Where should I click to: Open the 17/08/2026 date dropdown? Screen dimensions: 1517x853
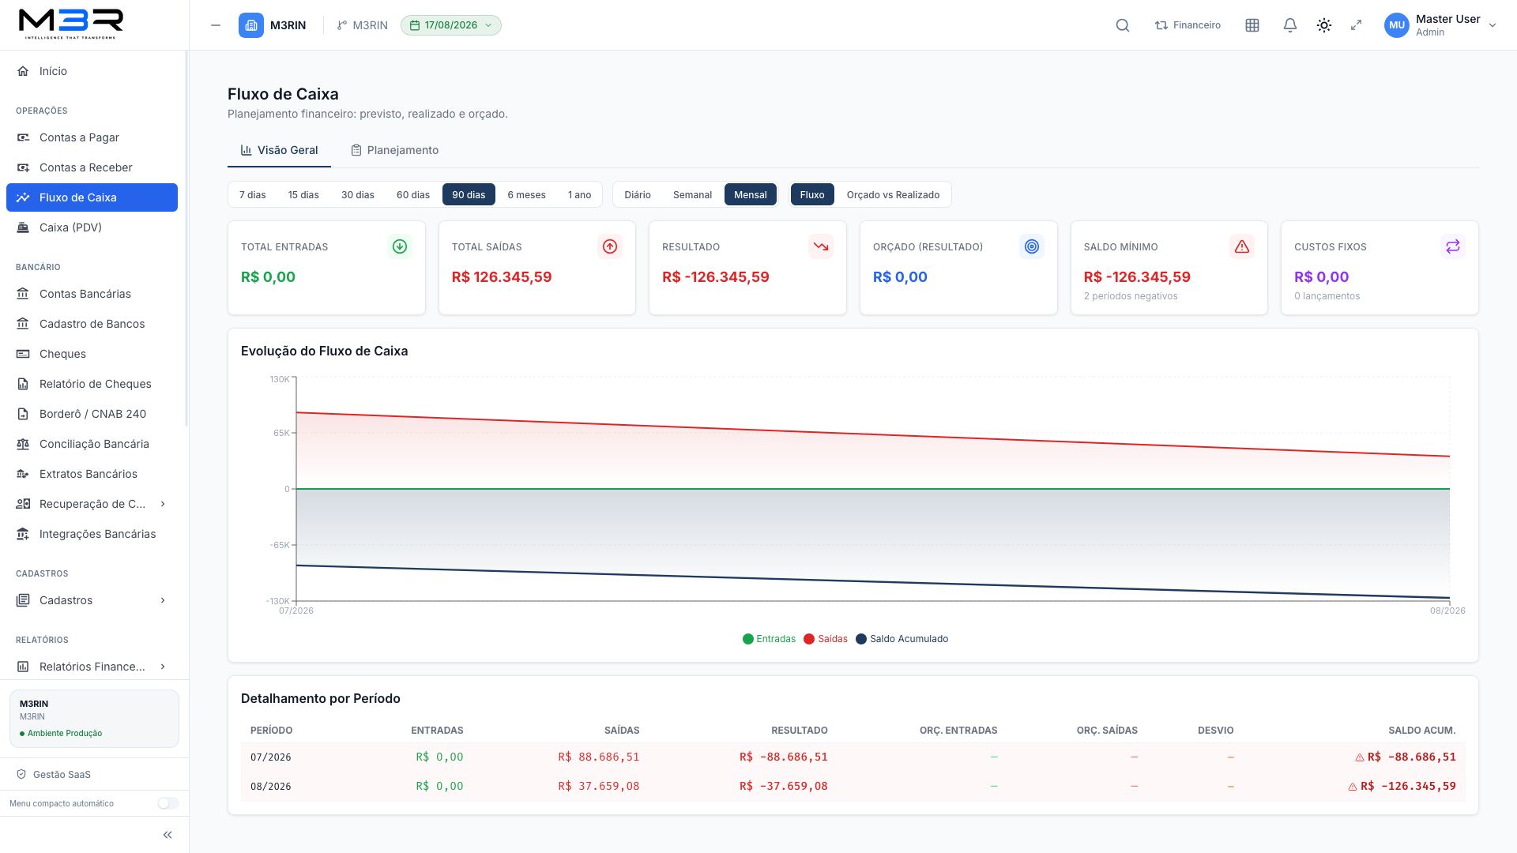tap(451, 25)
